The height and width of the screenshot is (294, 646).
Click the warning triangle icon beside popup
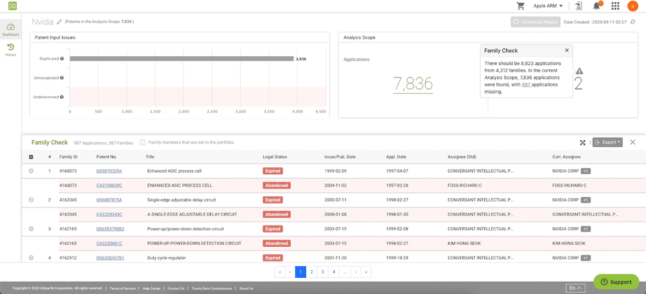click(x=579, y=70)
